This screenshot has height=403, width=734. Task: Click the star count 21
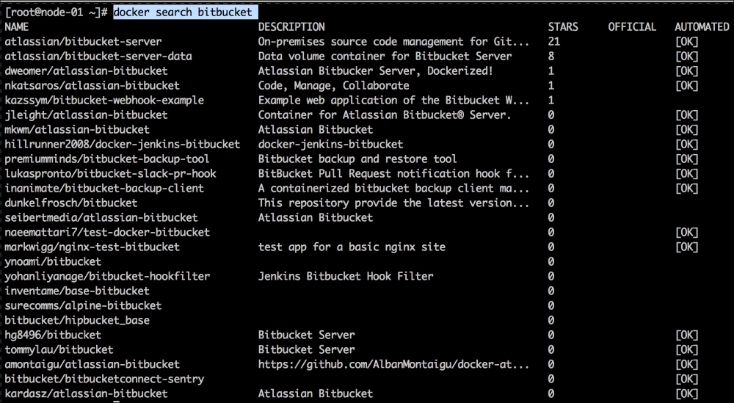(x=553, y=42)
